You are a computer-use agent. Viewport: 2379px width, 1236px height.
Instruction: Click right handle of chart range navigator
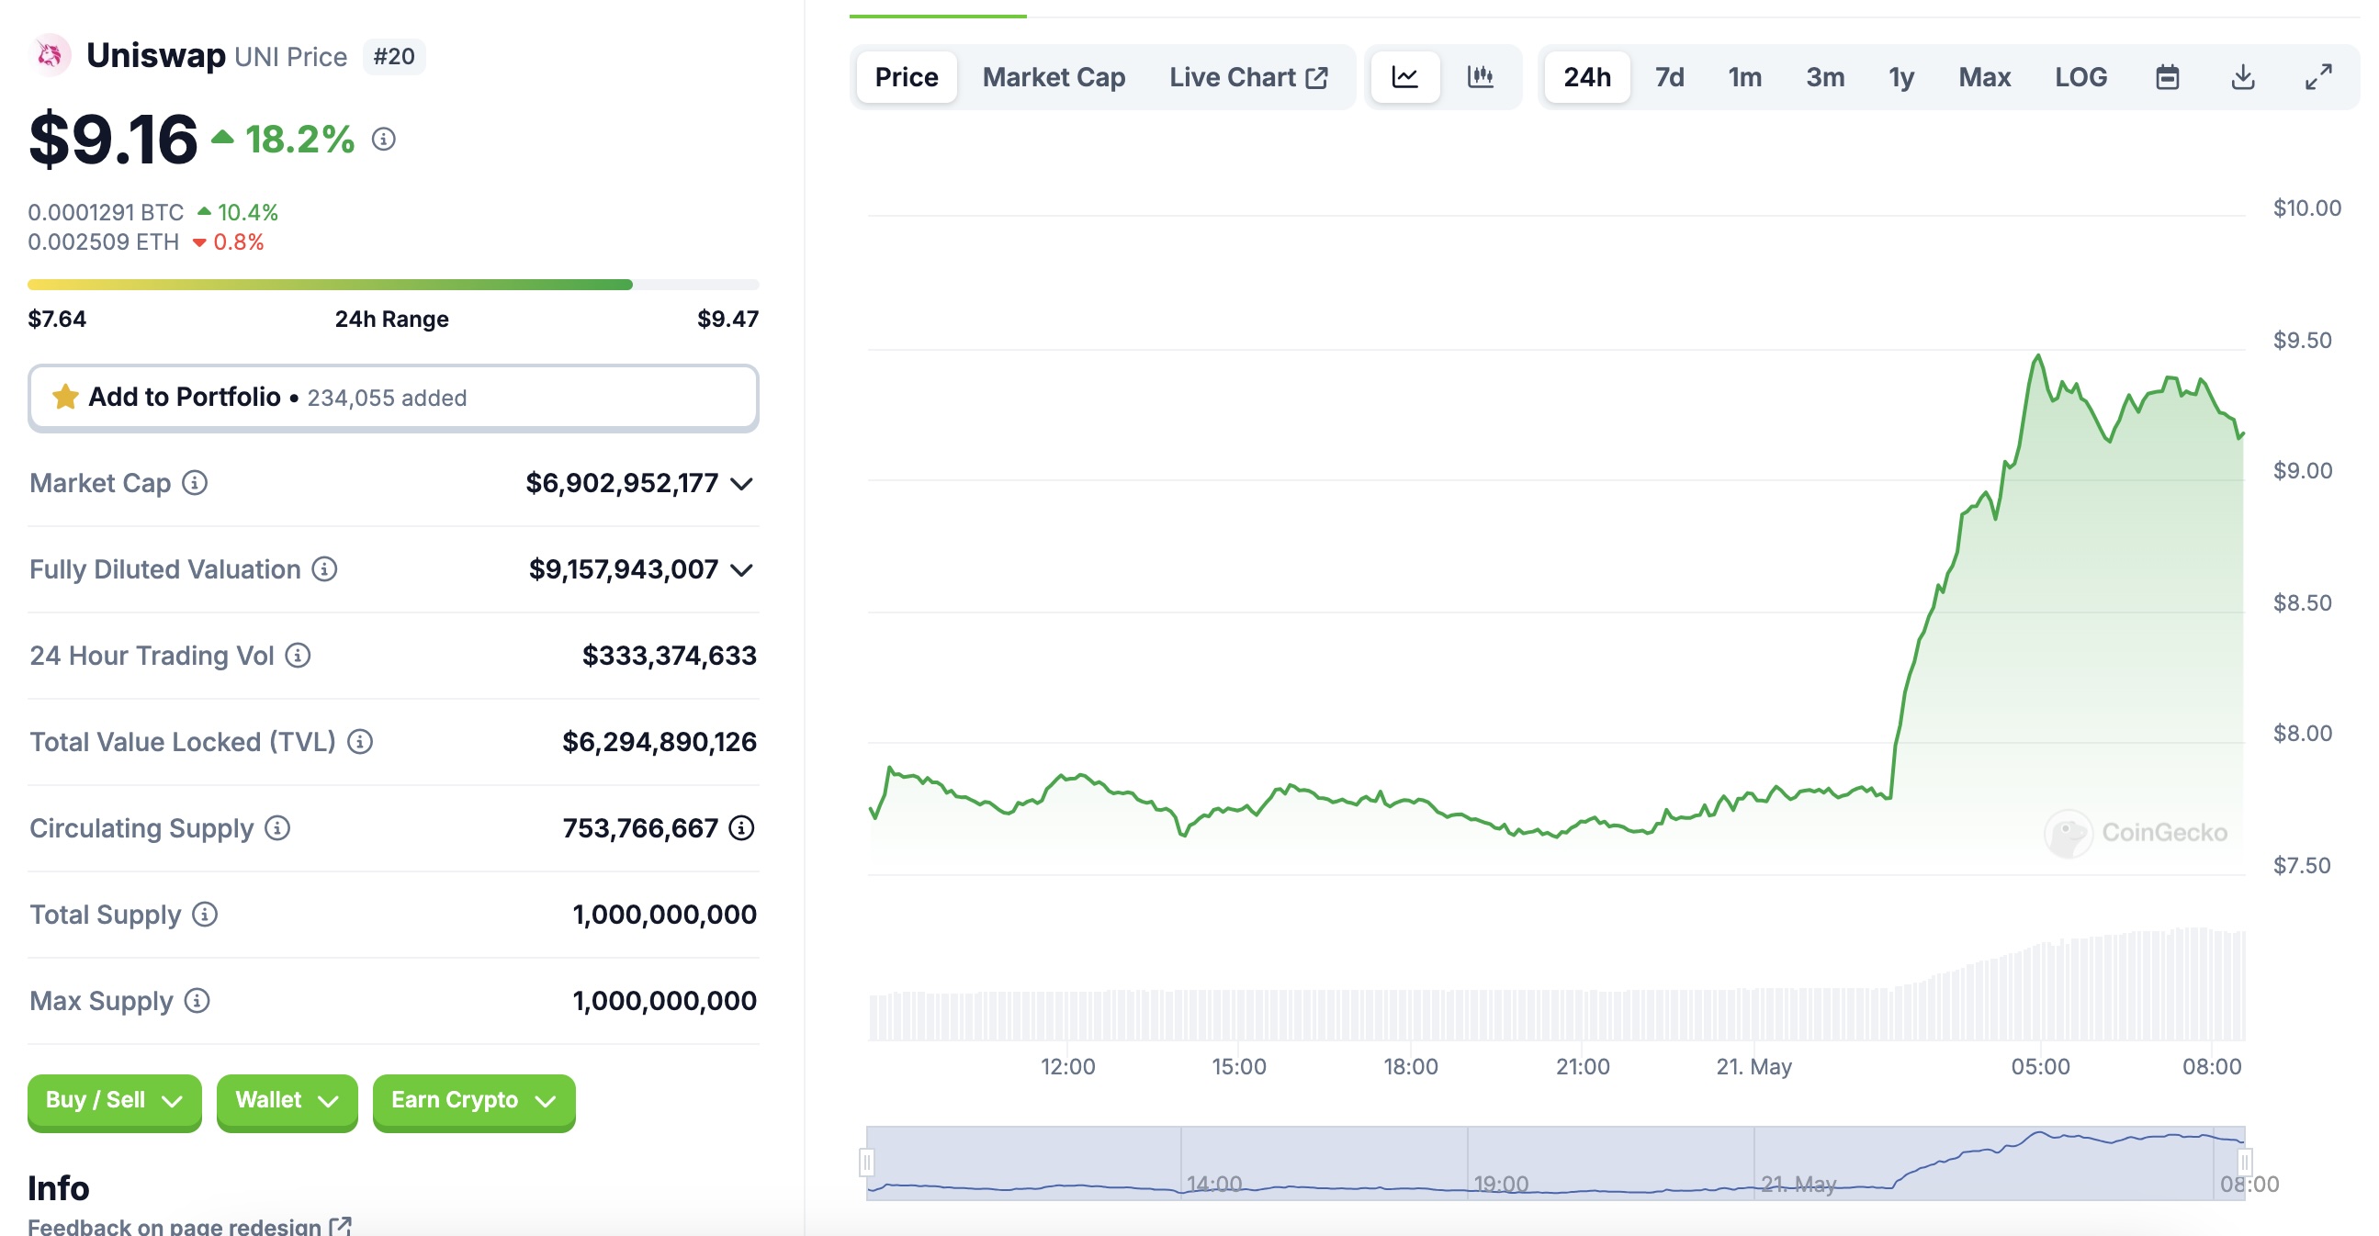pyautogui.click(x=2245, y=1163)
